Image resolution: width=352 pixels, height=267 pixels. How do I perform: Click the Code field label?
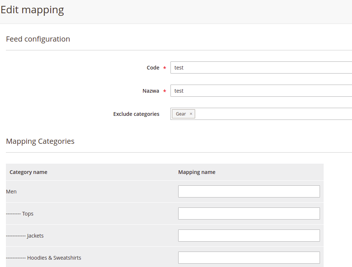click(x=153, y=68)
